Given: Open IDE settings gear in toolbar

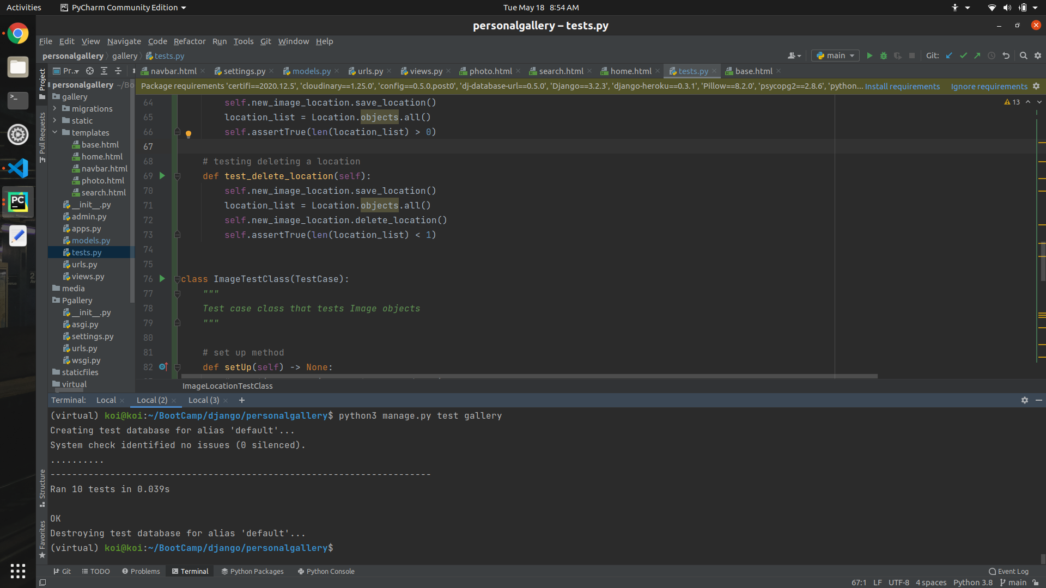Looking at the screenshot, I should point(1038,56).
